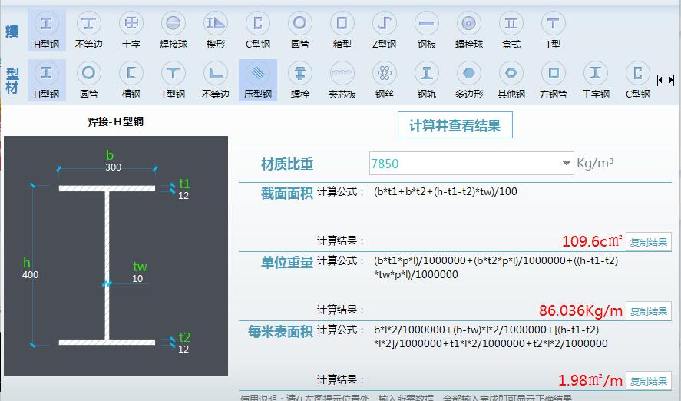This screenshot has width=681, height=401.
Task: Open the 钢板 steel plate calculator
Action: tap(427, 31)
